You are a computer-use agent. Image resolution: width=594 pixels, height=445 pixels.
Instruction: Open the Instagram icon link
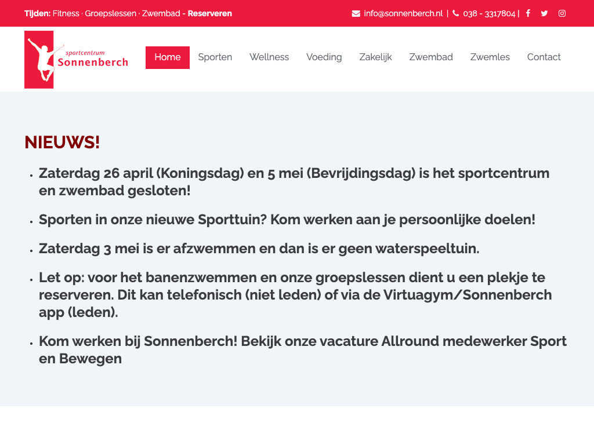coord(562,13)
